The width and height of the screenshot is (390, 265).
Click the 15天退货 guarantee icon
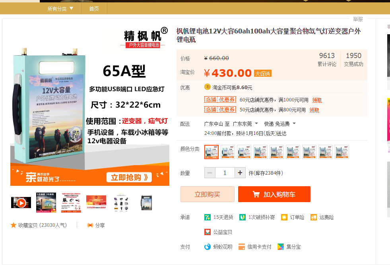[x=207, y=217]
